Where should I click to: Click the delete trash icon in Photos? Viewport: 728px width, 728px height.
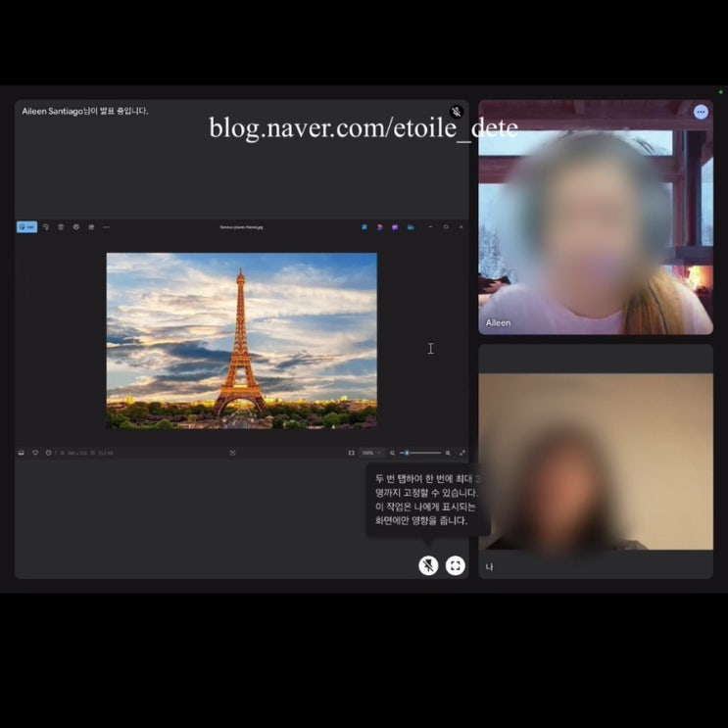(x=61, y=227)
